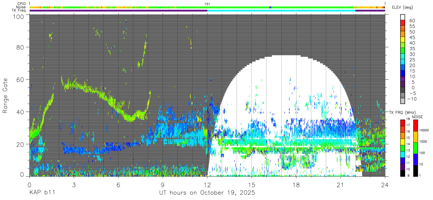
Task: Click the 3 tick on the UT hours axis
Action: click(74, 185)
